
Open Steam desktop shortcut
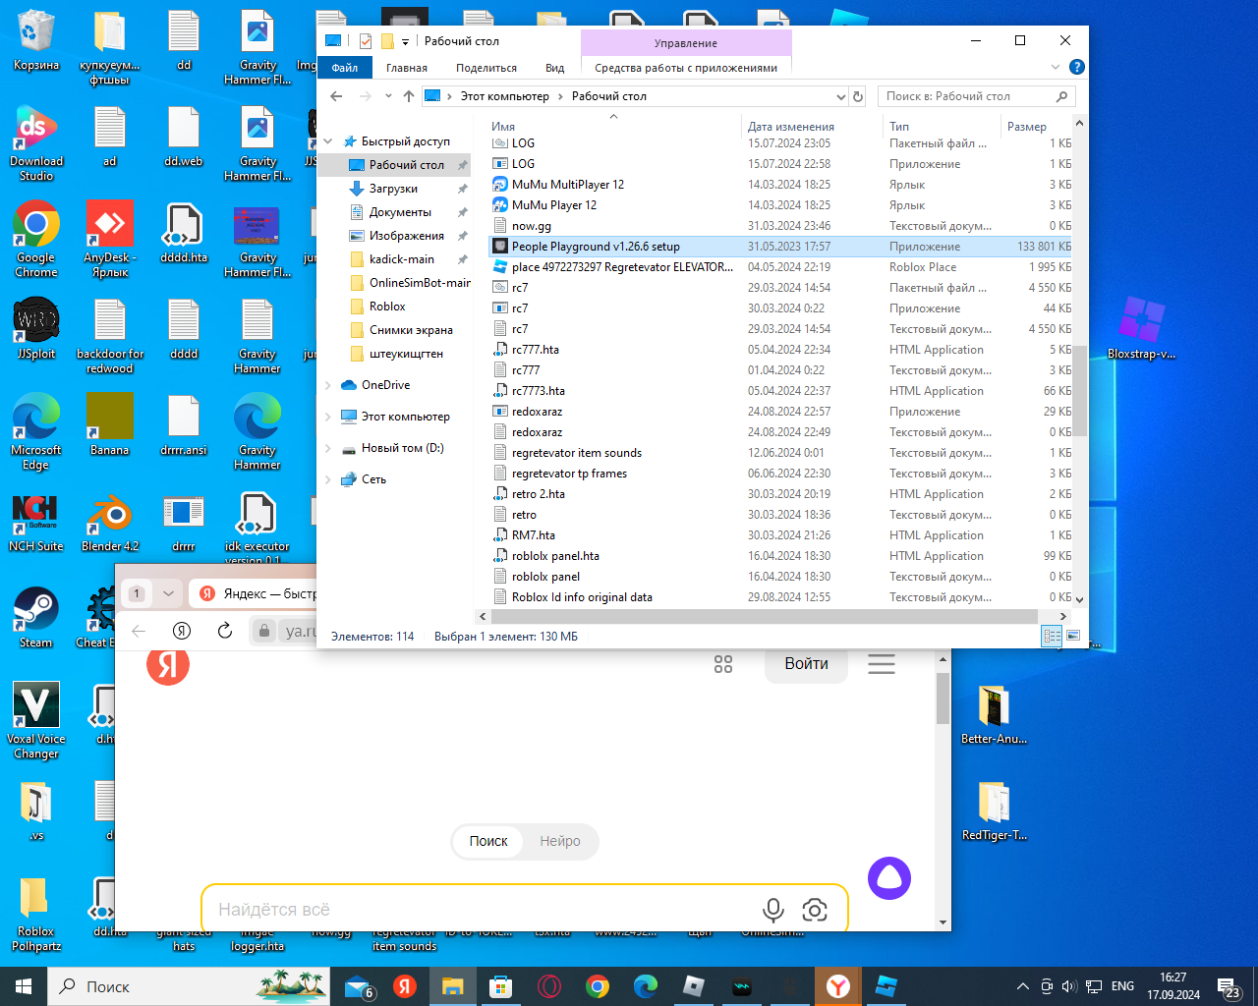pyautogui.click(x=36, y=617)
